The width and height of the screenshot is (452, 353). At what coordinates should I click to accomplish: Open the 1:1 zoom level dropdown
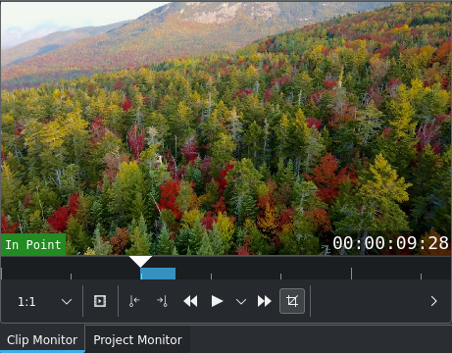coord(44,301)
